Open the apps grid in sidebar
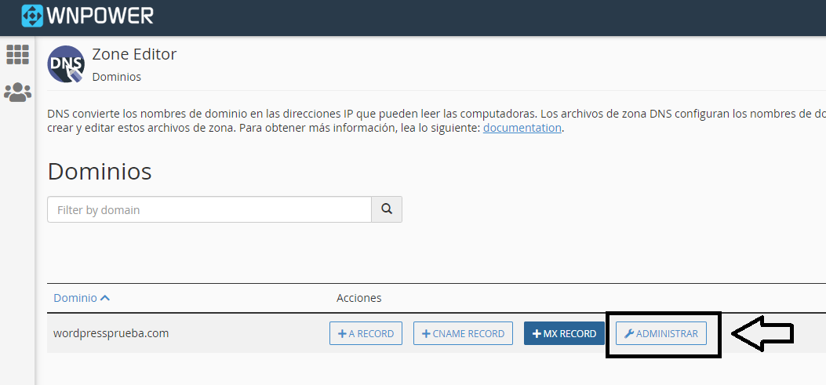 (17, 54)
